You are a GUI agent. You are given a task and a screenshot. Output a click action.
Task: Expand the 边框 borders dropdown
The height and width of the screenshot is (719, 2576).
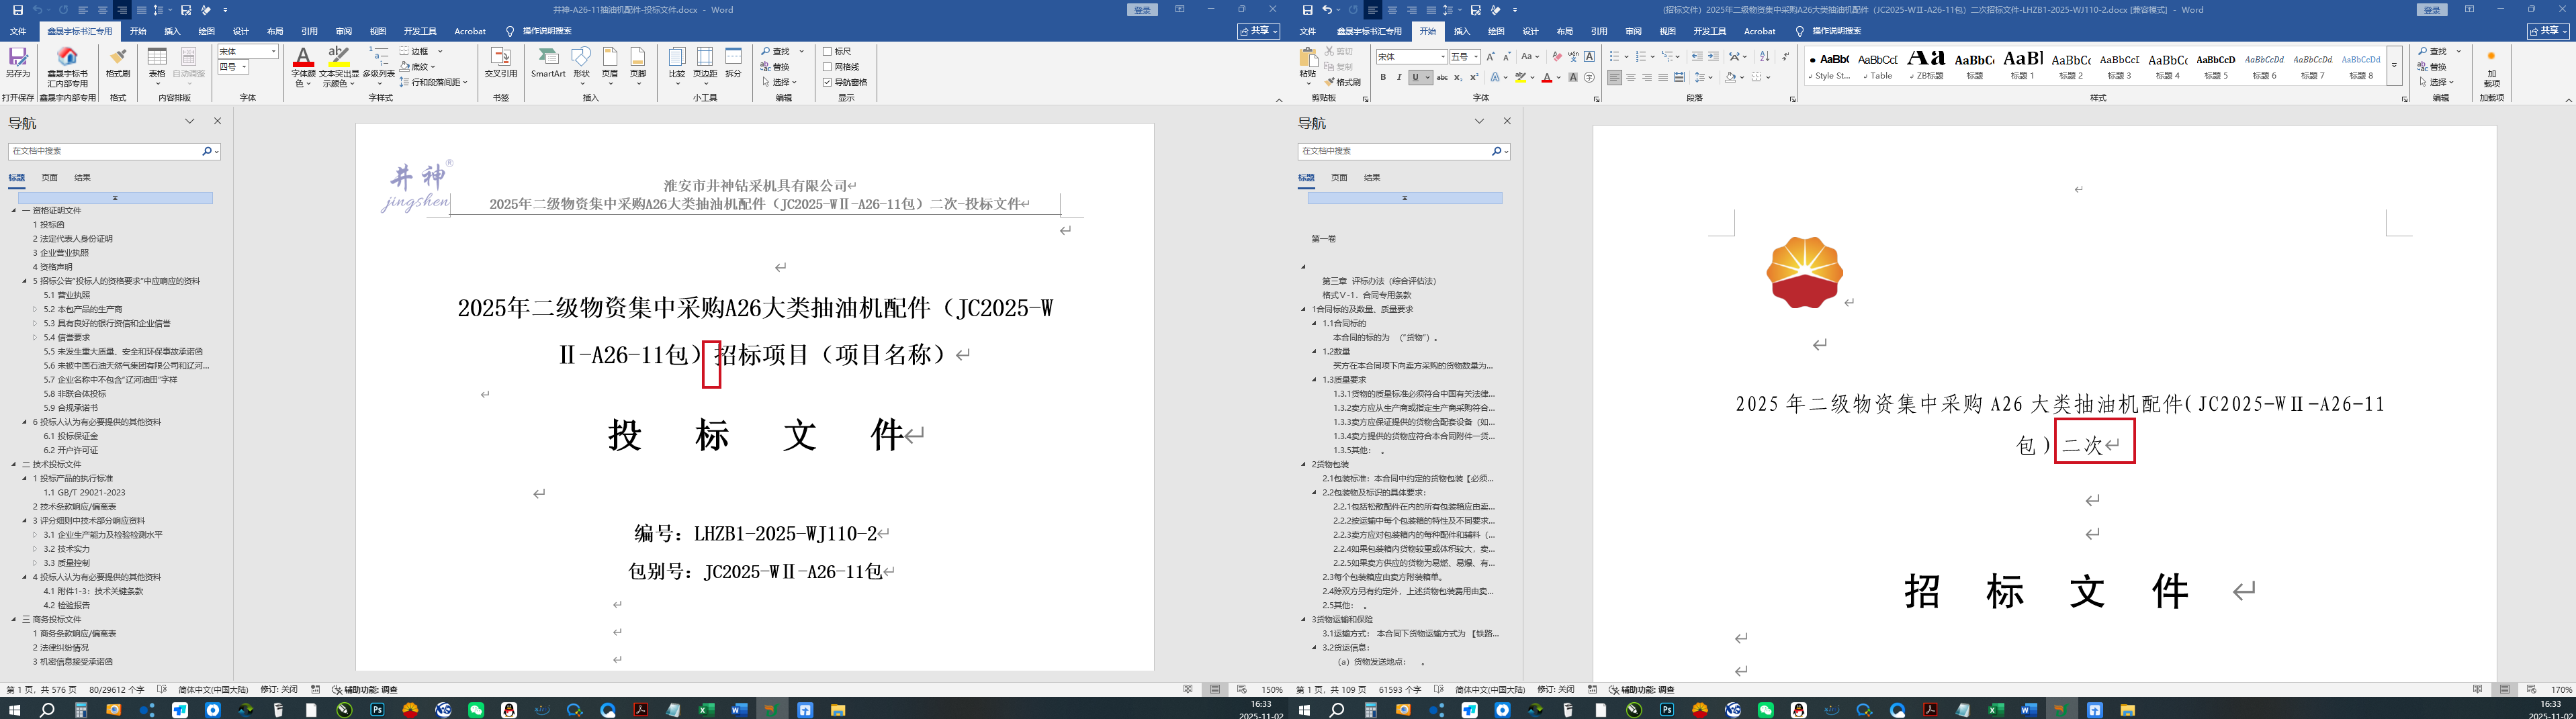[x=440, y=51]
